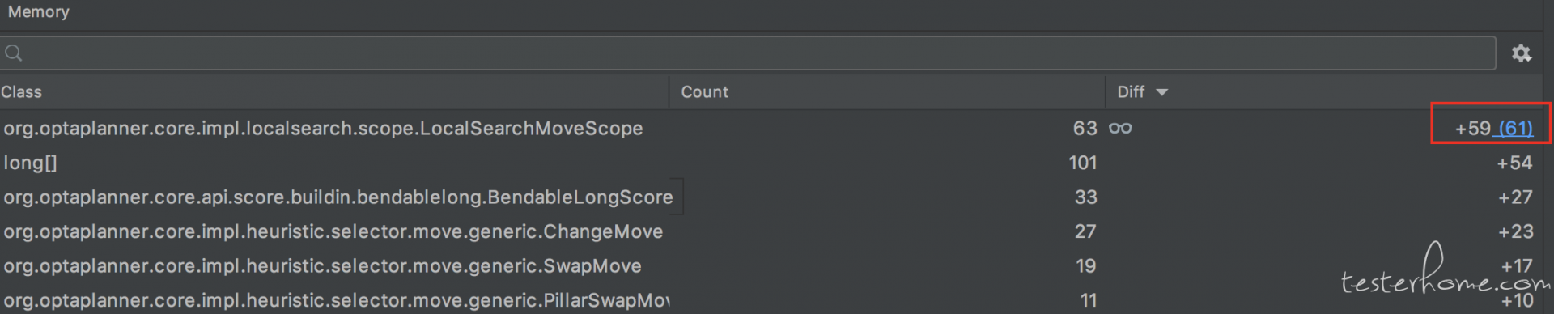Click the +54 diff value for long[]
1554x314 pixels.
[1514, 163]
